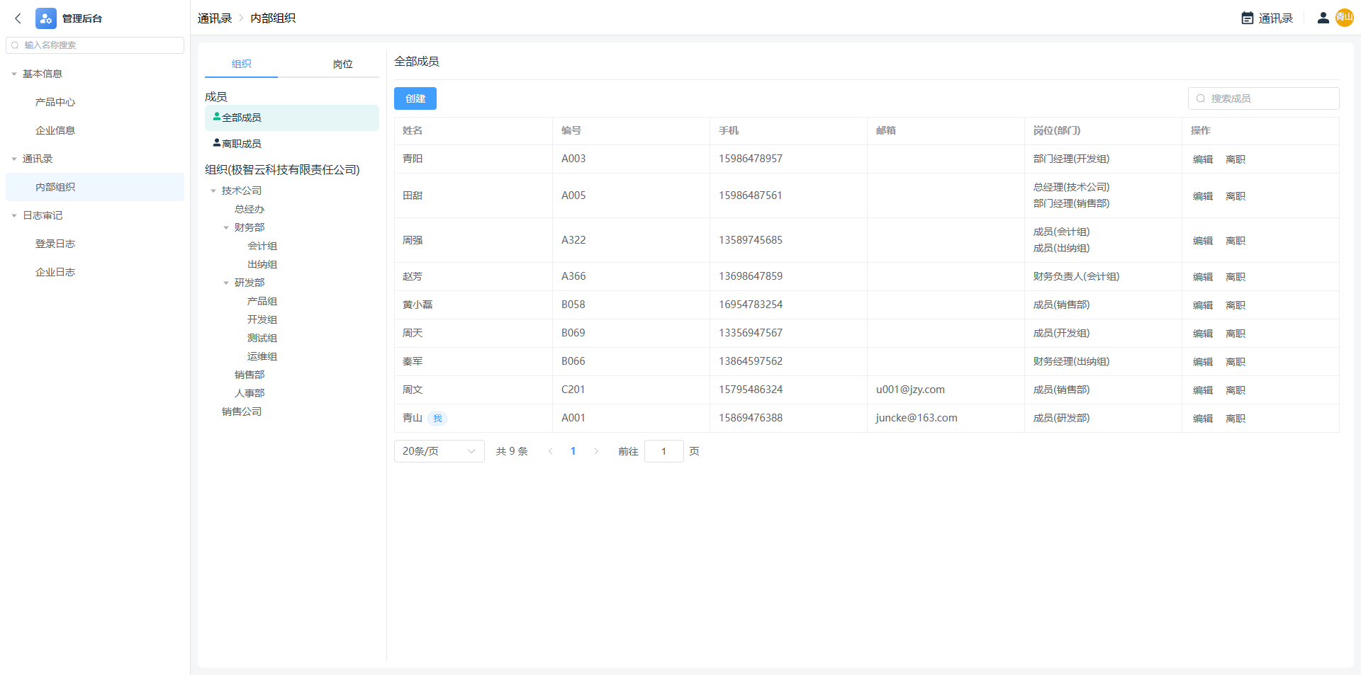
Task: Select 开发组 in the organization tree
Action: pos(262,319)
